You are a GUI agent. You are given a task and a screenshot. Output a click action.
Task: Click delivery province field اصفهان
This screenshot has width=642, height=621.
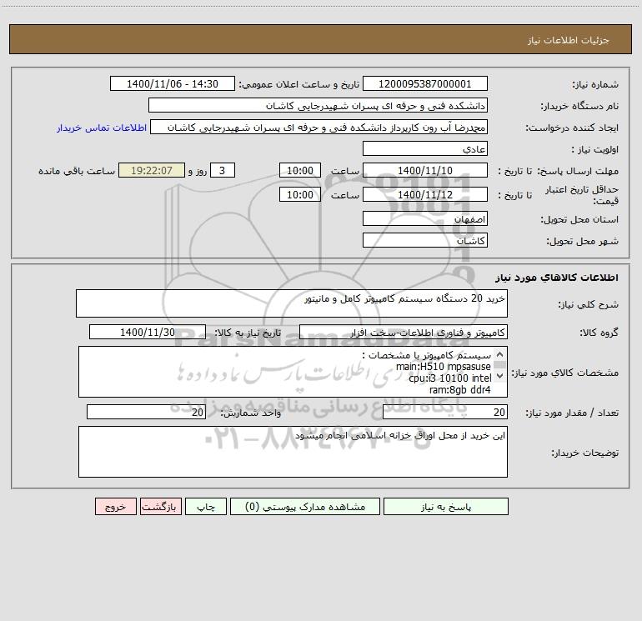click(425, 218)
